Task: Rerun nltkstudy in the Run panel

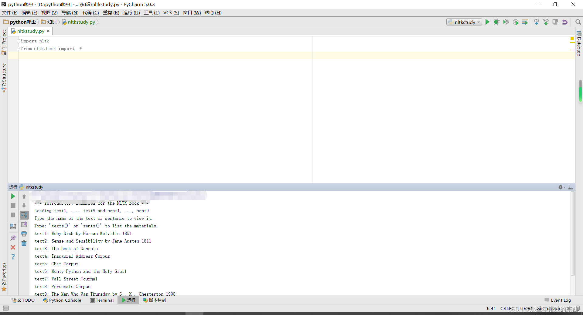Action: click(x=13, y=196)
